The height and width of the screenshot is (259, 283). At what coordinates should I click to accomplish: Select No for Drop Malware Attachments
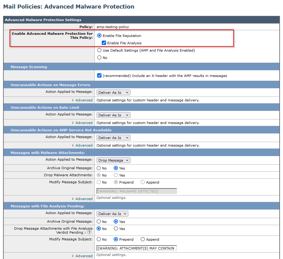99,175
